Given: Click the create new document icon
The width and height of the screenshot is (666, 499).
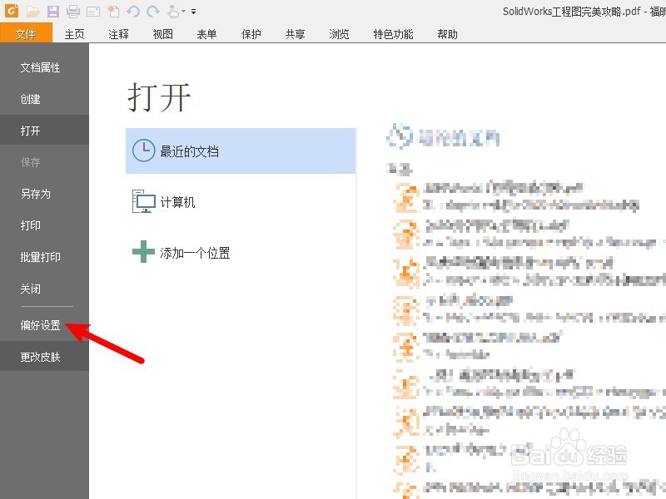Looking at the screenshot, I should tap(113, 12).
